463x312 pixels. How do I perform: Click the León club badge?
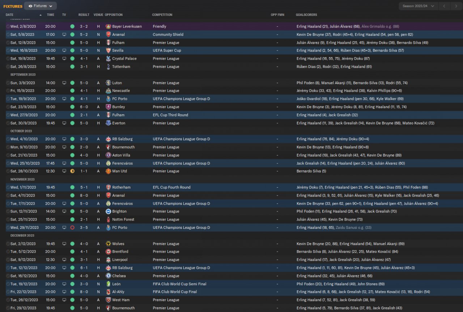coord(108,284)
